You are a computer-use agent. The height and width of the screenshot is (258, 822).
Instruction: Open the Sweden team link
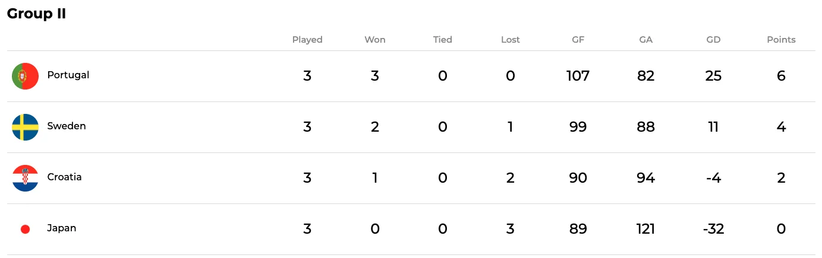click(x=67, y=126)
